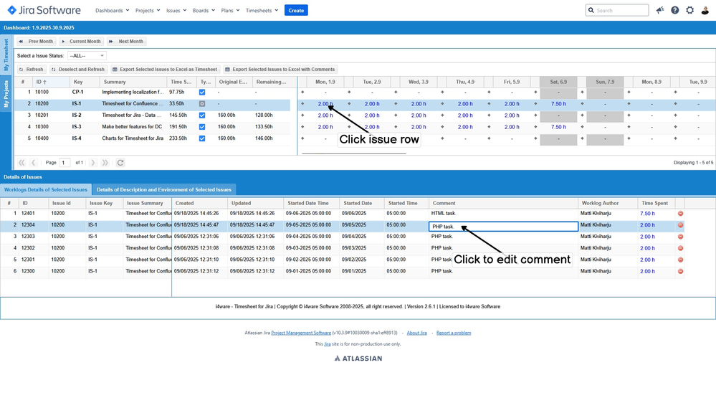Switch to Details of Description and Environment tab
716x403 pixels.
click(x=164, y=190)
